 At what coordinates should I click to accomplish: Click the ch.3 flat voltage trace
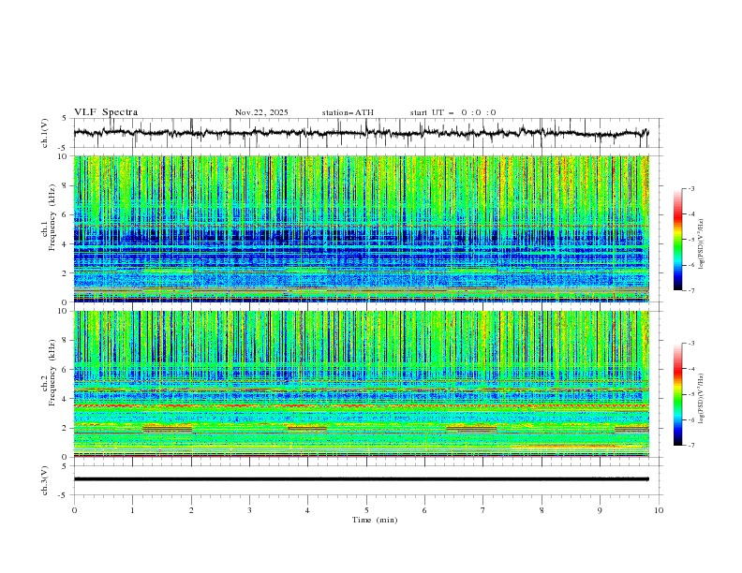(361, 479)
